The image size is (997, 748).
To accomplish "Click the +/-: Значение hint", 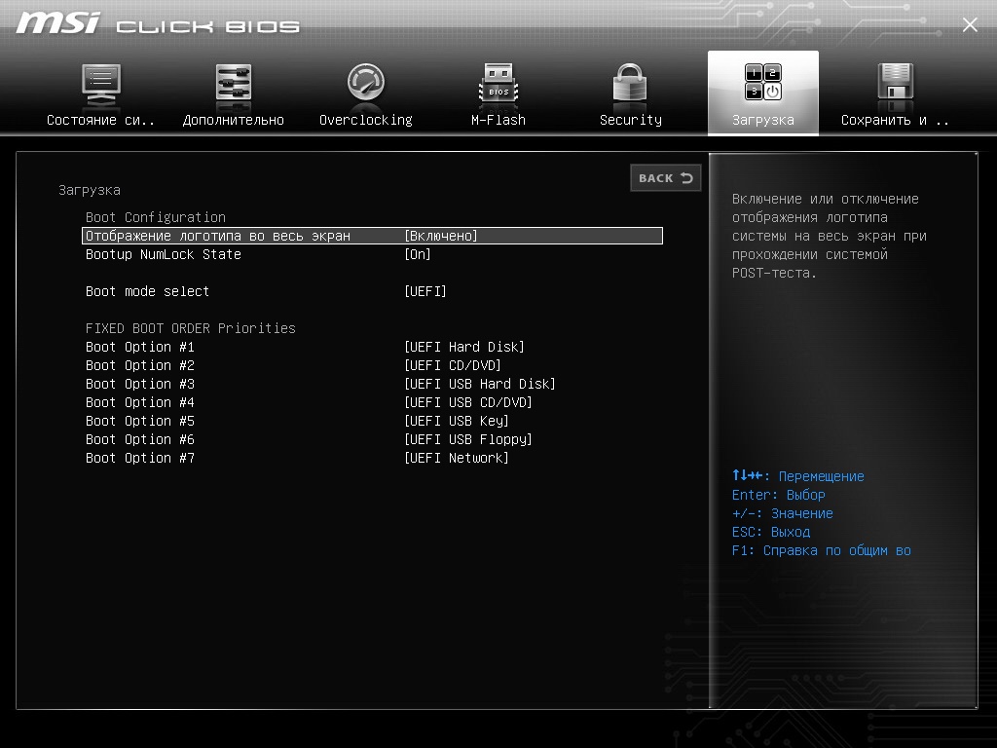I will pyautogui.click(x=783, y=513).
